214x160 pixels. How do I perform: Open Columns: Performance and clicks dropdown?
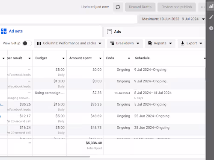point(69,43)
